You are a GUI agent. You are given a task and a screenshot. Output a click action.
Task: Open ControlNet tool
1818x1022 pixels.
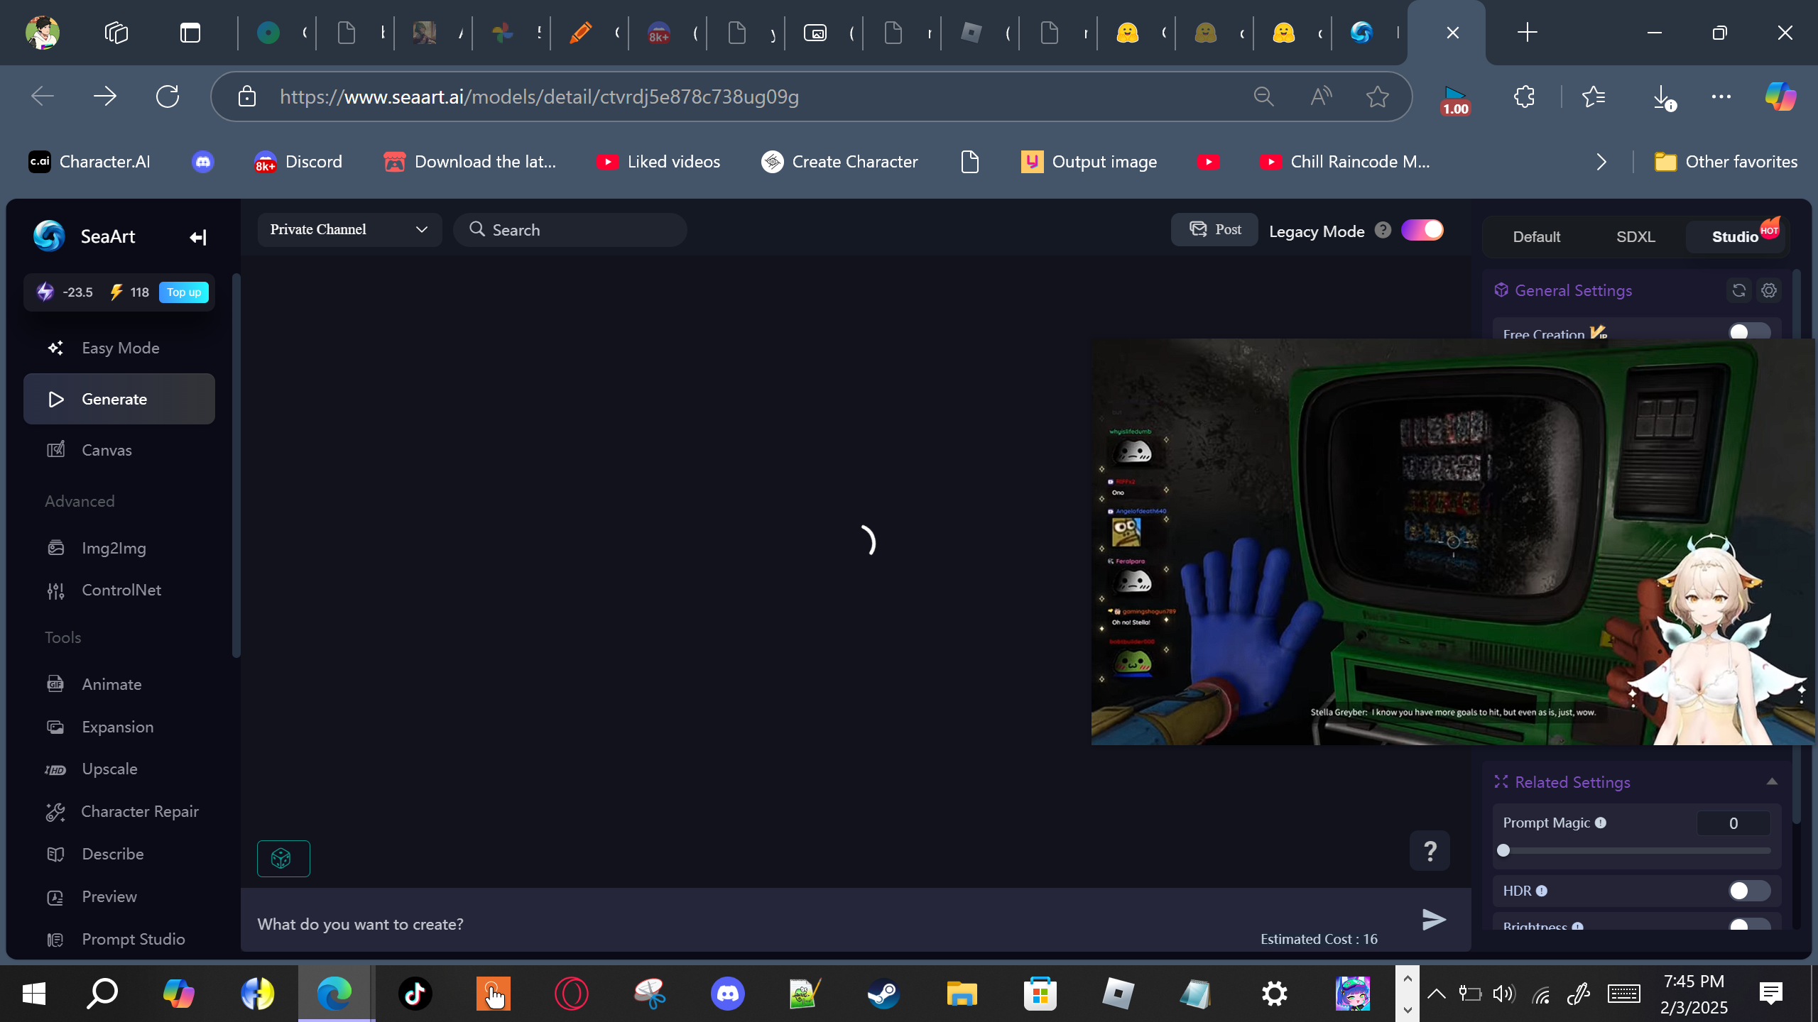click(119, 590)
